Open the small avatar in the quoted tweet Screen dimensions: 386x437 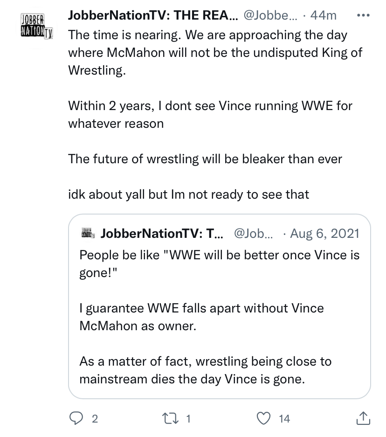point(87,232)
